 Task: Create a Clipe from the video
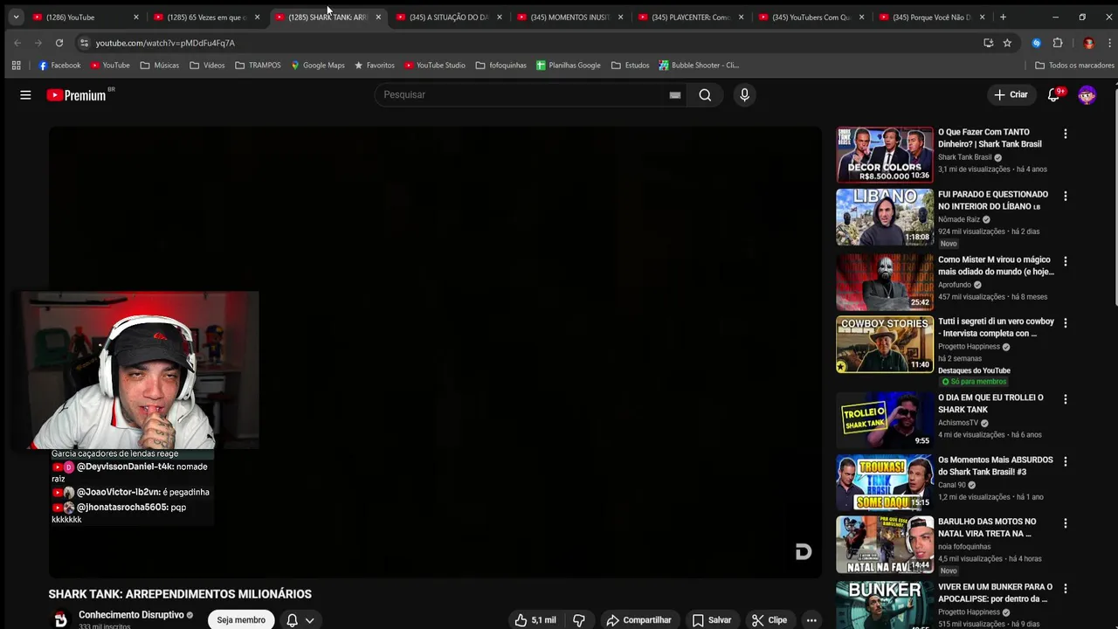(769, 620)
